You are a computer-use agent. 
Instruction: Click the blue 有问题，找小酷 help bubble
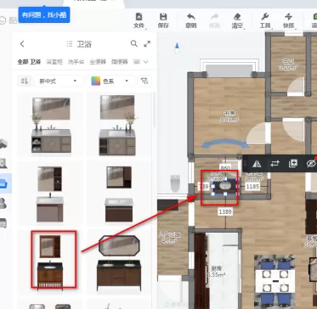click(x=44, y=15)
